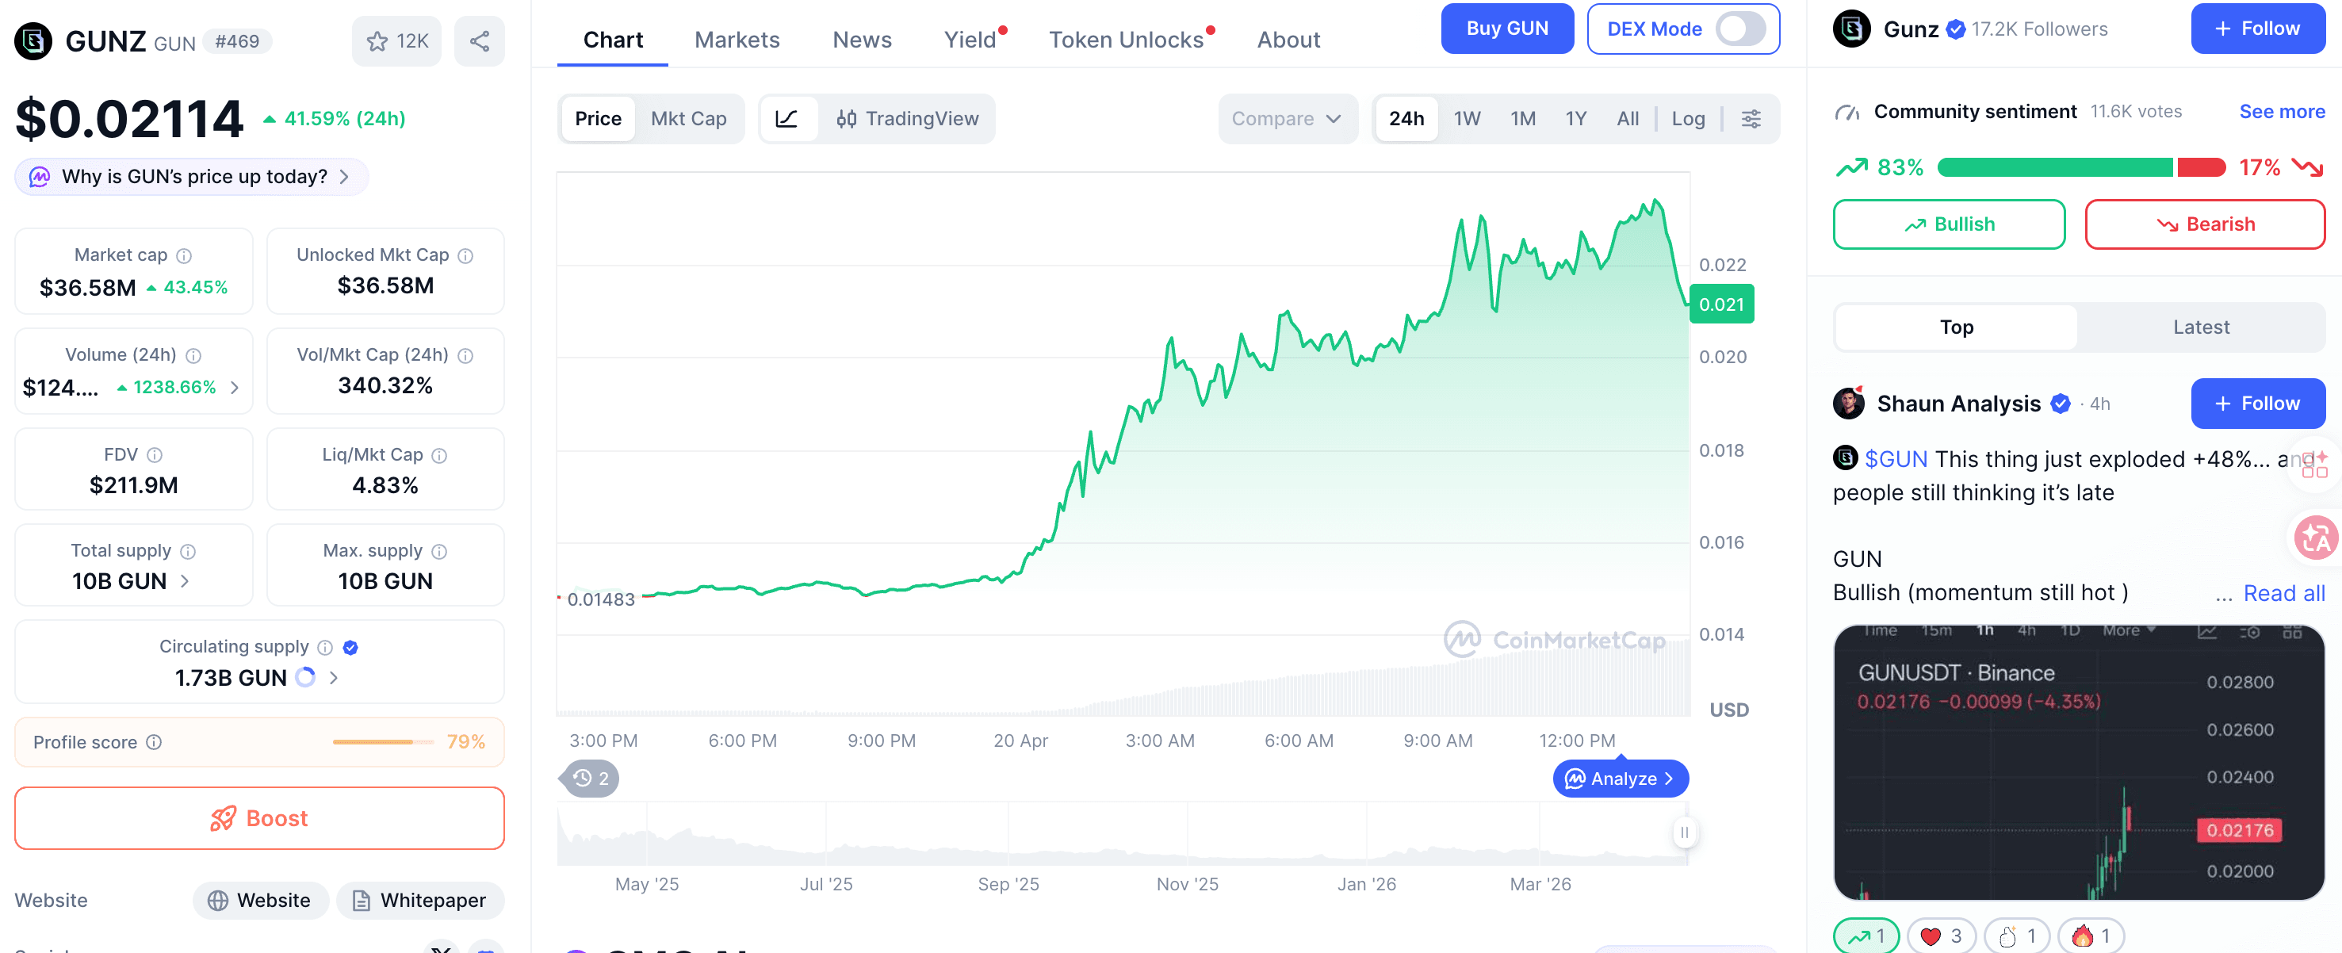This screenshot has height=953, width=2342.
Task: Open the share icon next to watchlist
Action: pos(479,41)
